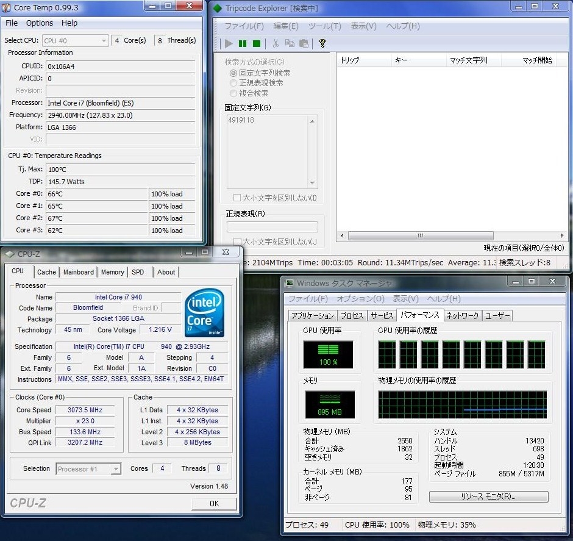Click the green Play start button

229,43
